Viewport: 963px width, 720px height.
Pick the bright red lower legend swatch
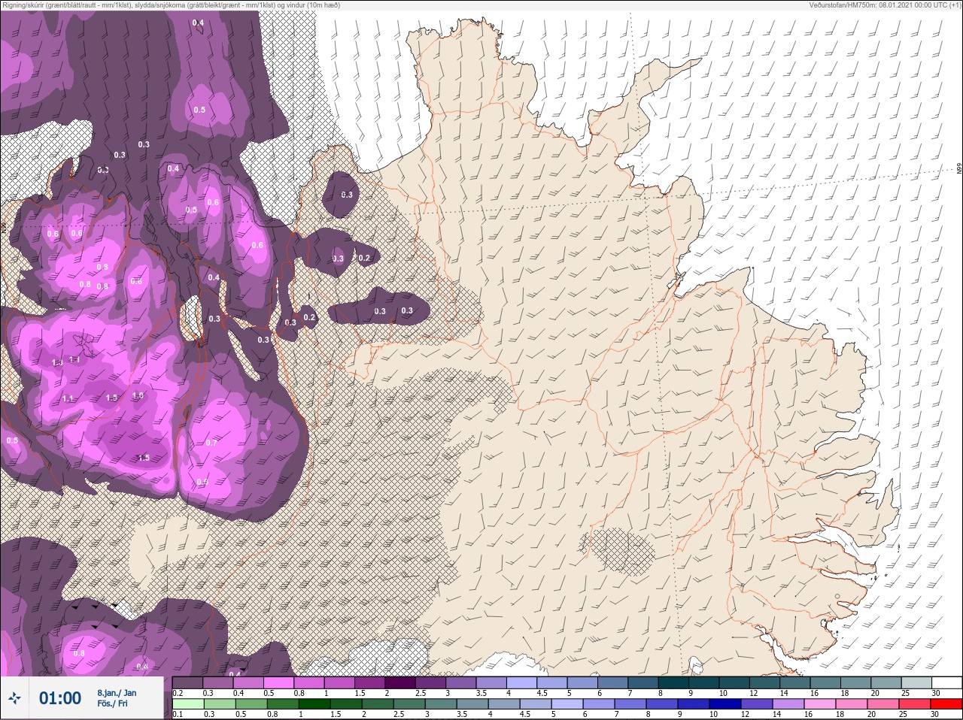(x=946, y=704)
